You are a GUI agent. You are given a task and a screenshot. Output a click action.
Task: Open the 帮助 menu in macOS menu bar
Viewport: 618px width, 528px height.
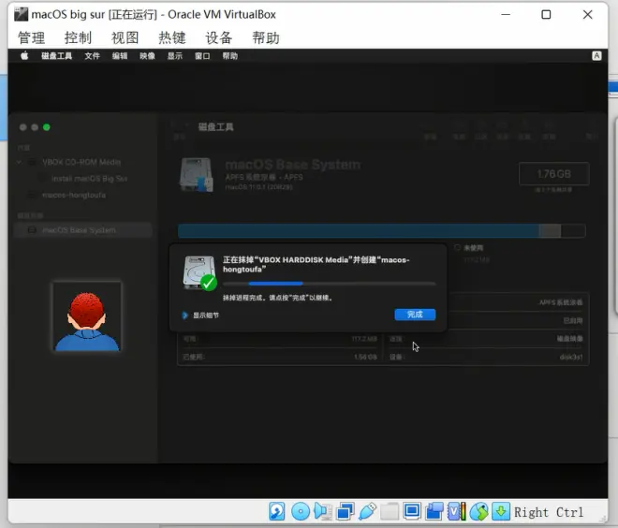click(230, 56)
